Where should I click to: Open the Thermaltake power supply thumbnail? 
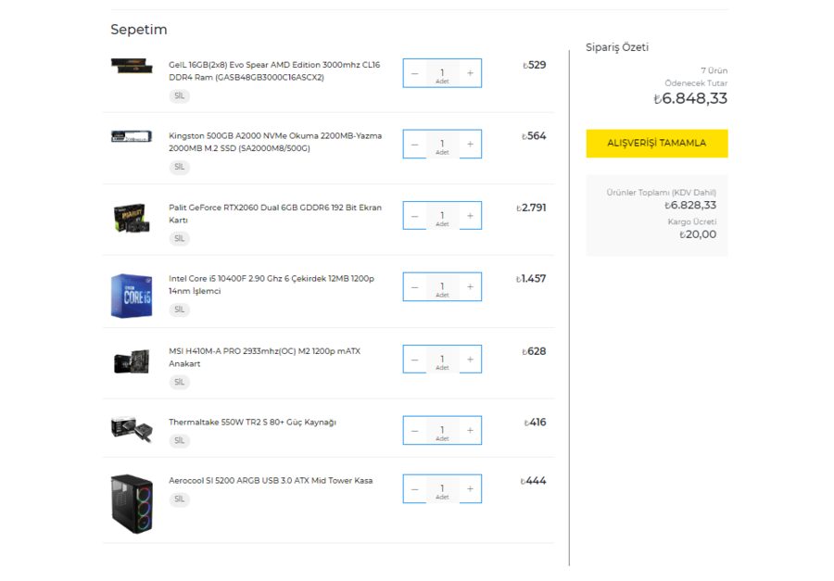tap(132, 429)
